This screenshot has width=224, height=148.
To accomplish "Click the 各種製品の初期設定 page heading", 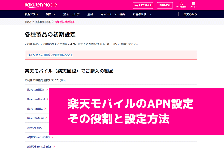I will (50, 35).
